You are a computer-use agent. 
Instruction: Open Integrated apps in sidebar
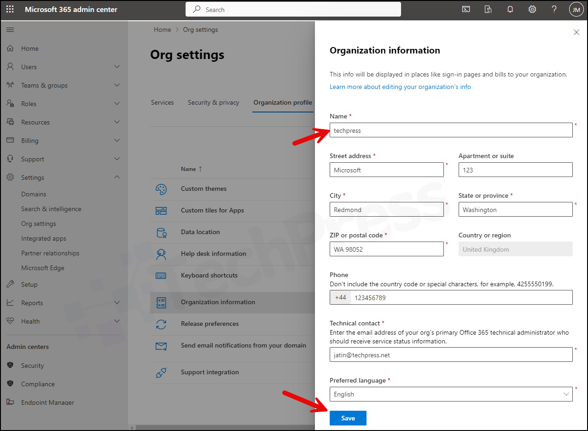point(44,238)
